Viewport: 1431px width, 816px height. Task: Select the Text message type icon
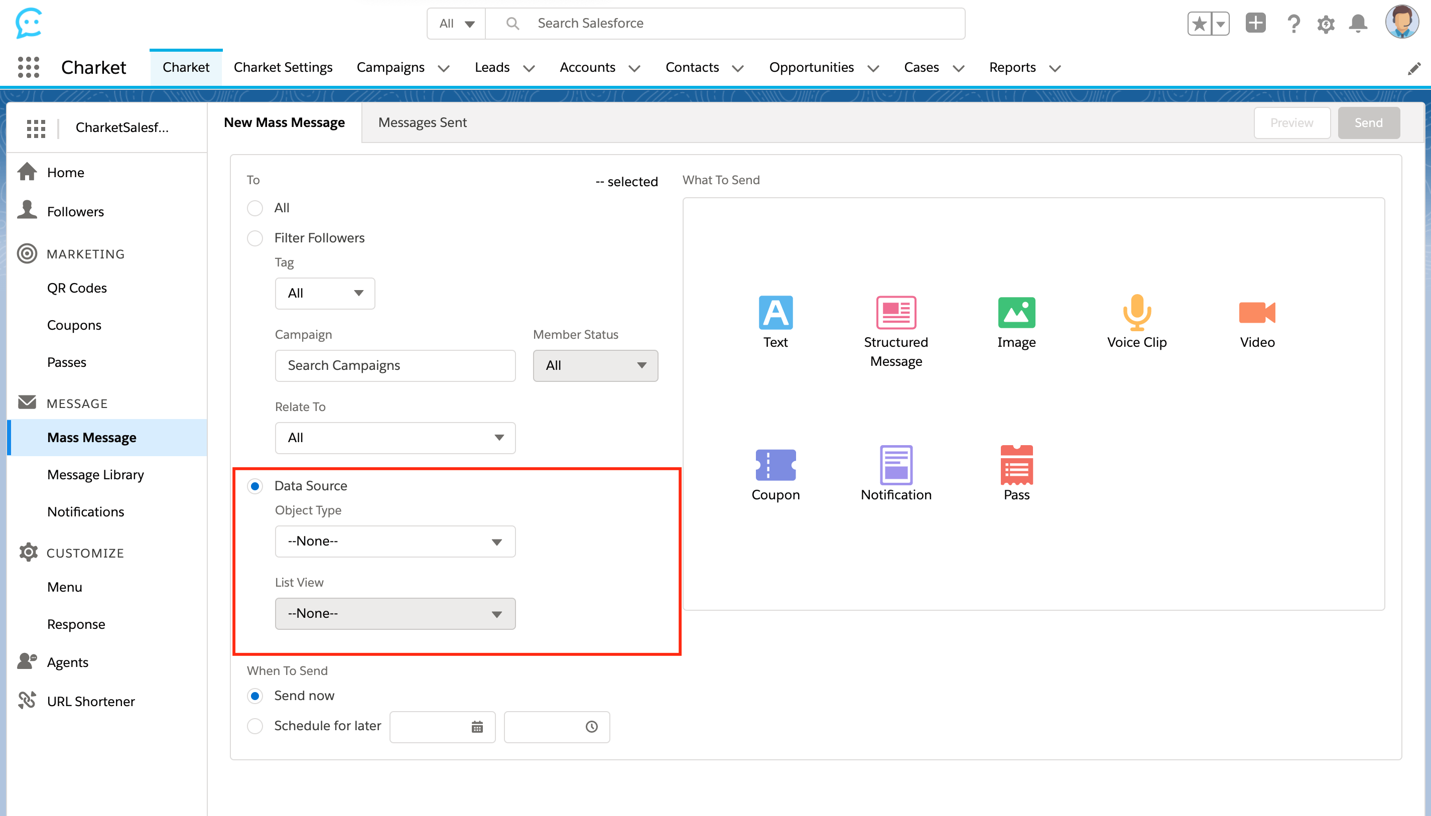[775, 313]
